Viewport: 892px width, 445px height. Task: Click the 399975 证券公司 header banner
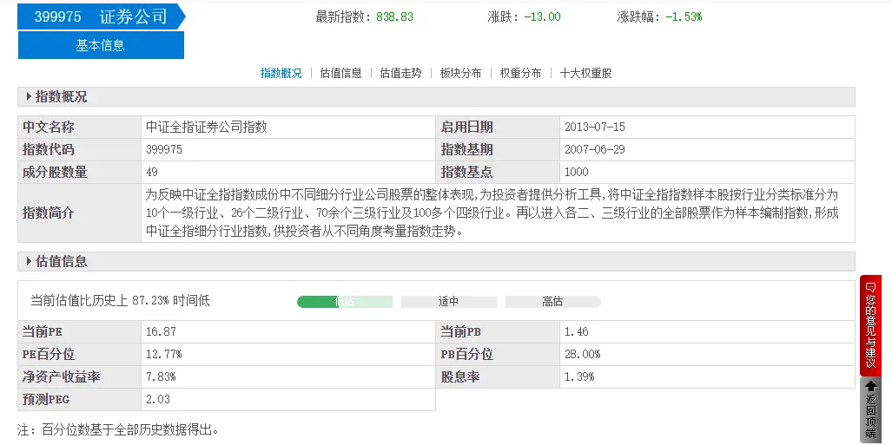pos(101,16)
